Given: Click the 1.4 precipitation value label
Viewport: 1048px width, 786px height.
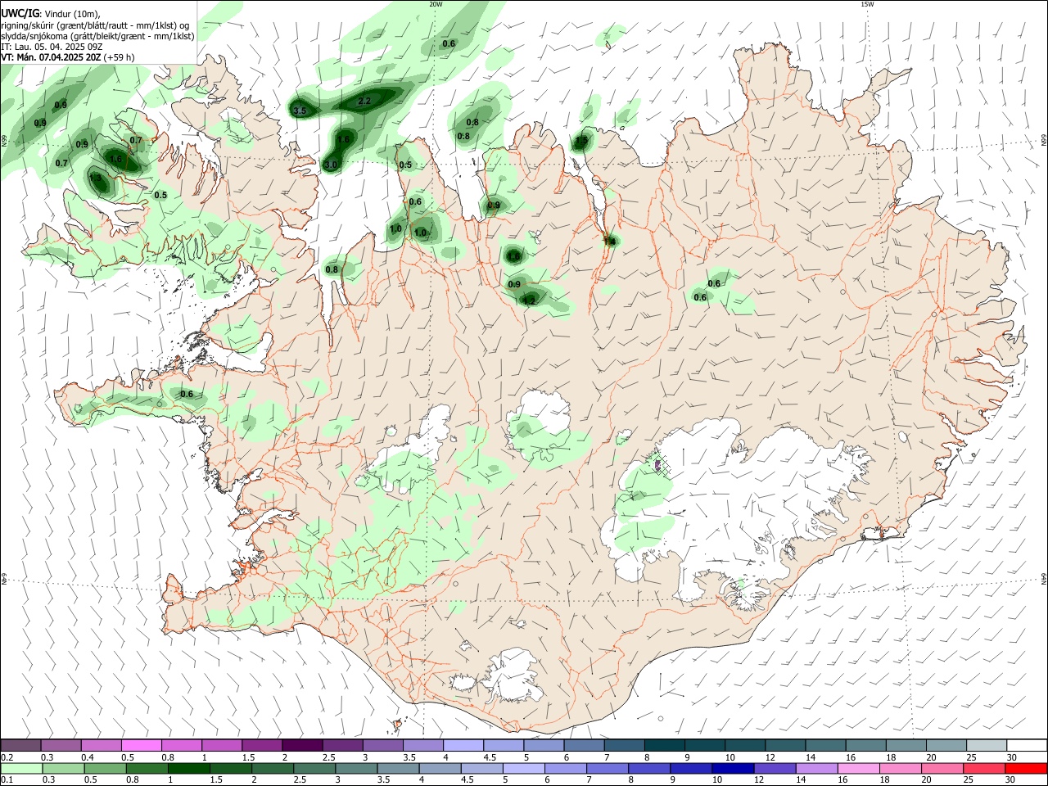Looking at the screenshot, I should (x=609, y=241).
